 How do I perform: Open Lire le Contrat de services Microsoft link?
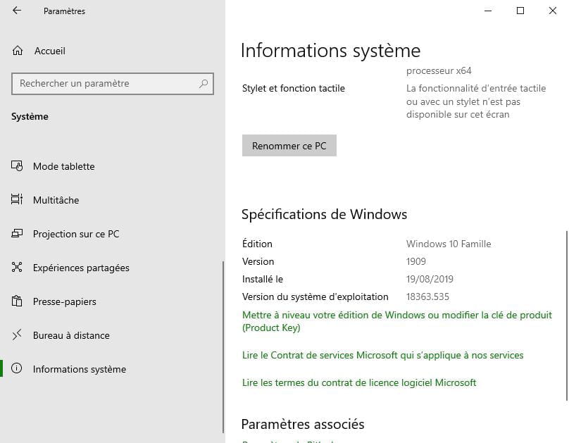click(383, 355)
